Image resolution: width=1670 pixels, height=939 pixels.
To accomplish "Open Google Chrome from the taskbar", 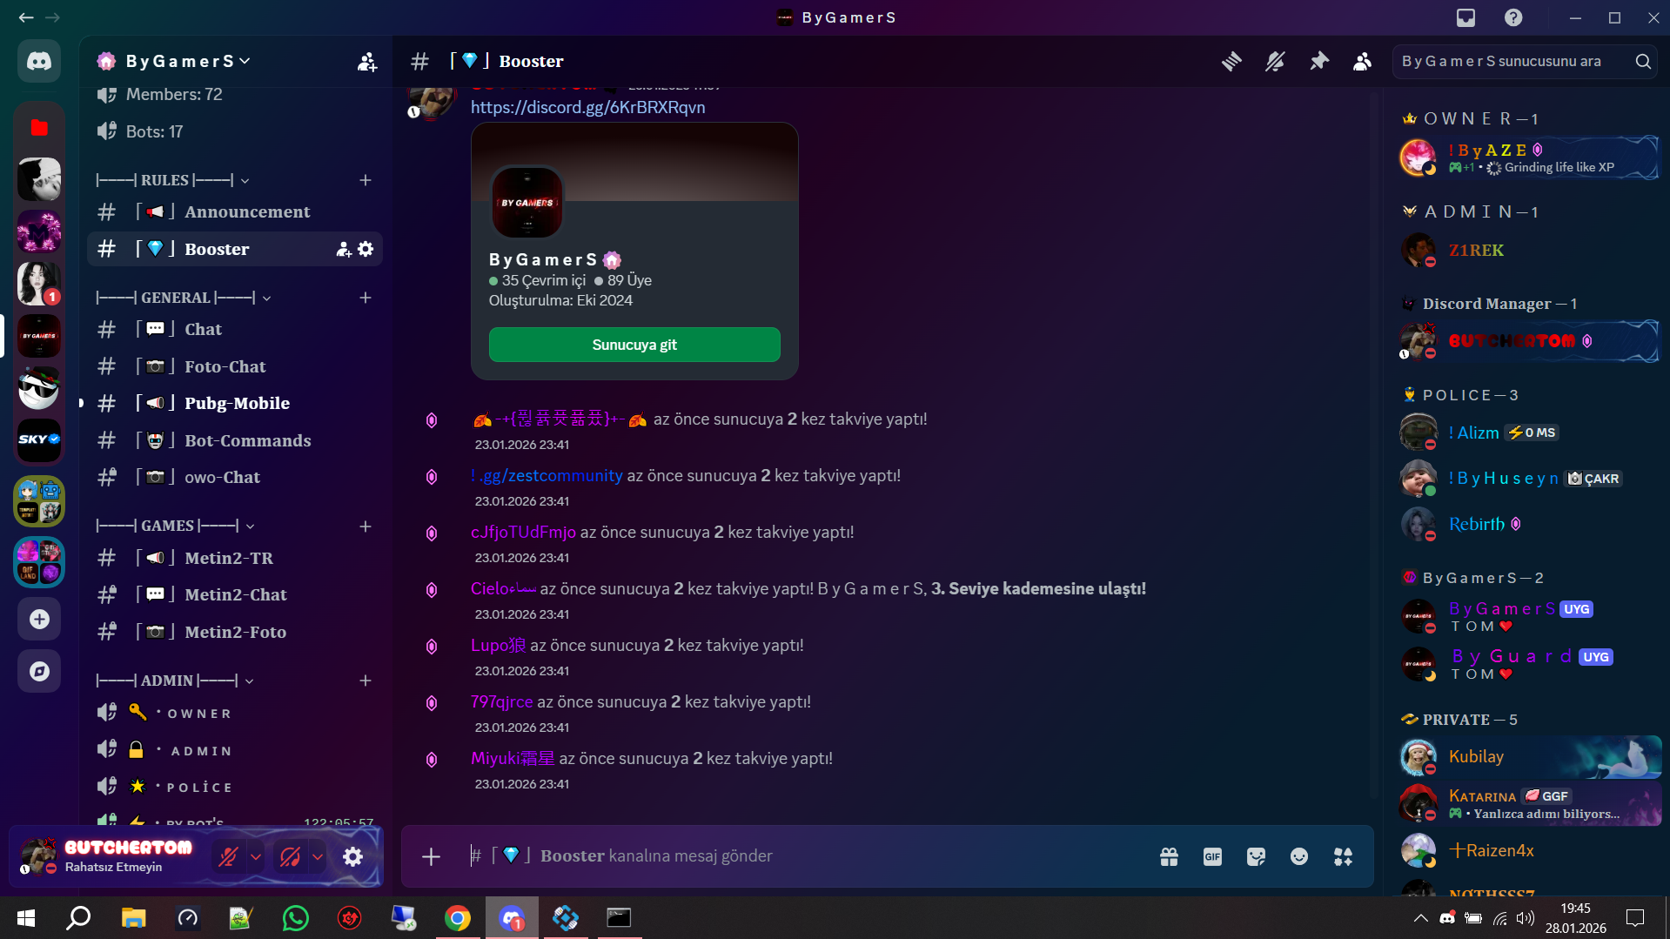I will tap(458, 917).
